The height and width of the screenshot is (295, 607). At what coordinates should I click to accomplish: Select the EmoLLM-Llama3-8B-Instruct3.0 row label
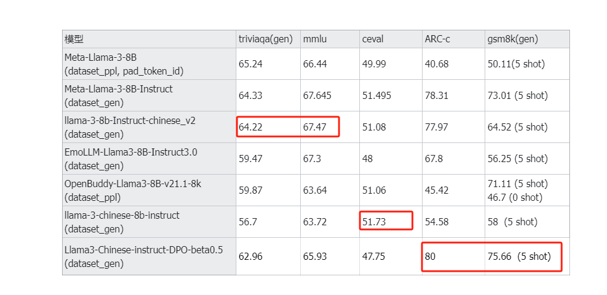point(149,159)
